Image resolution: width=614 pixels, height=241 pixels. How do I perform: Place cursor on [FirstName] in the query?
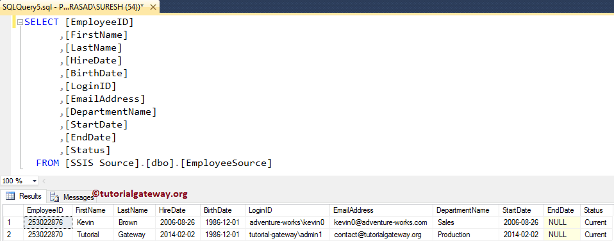[x=96, y=35]
